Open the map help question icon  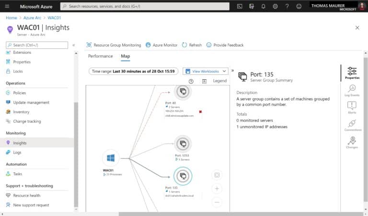coord(191,81)
